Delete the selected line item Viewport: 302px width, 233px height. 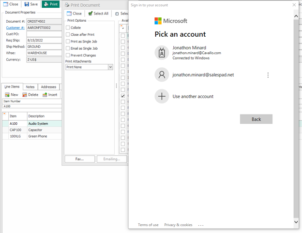pyautogui.click(x=24, y=95)
